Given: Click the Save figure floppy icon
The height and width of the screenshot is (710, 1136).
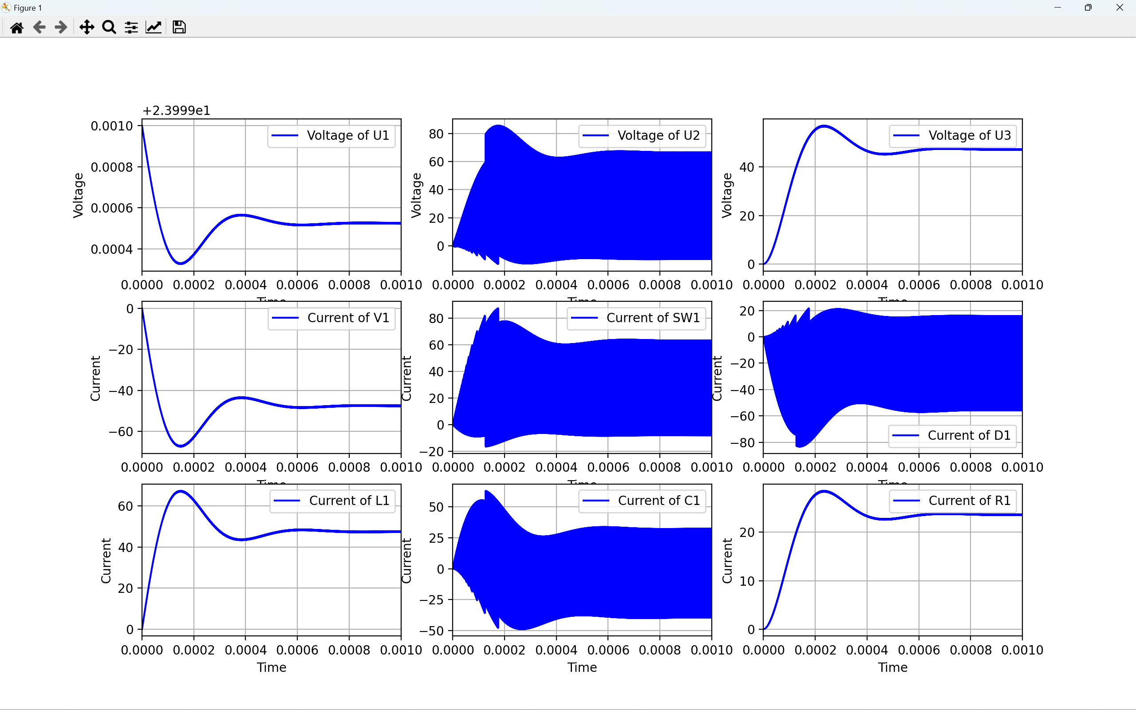Looking at the screenshot, I should tap(179, 27).
